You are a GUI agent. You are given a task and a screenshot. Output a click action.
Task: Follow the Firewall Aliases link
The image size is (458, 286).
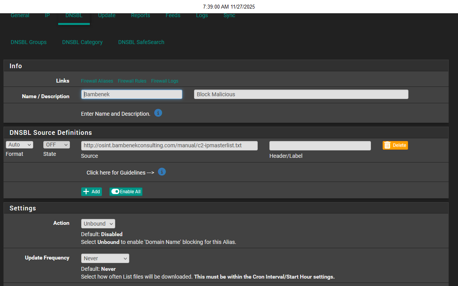click(x=97, y=81)
